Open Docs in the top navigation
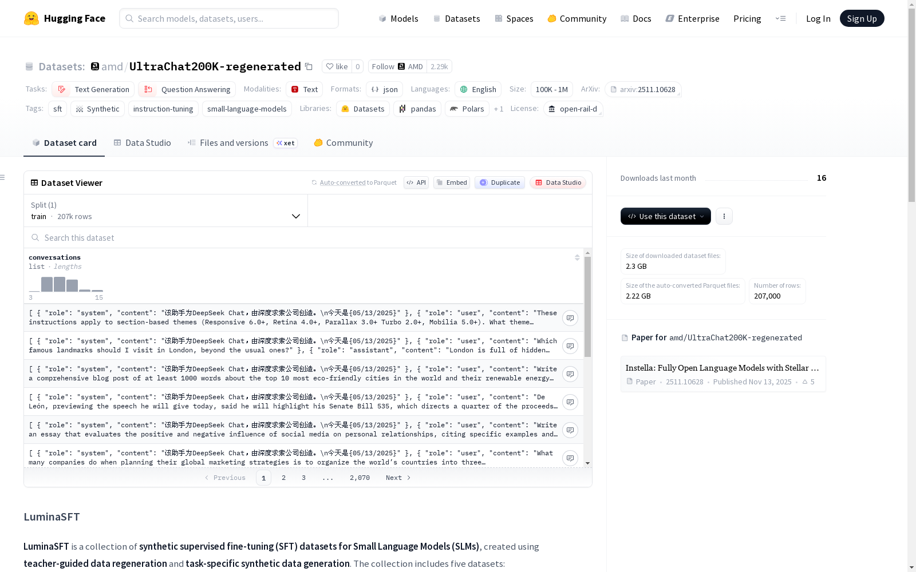916x572 pixels. point(636,18)
